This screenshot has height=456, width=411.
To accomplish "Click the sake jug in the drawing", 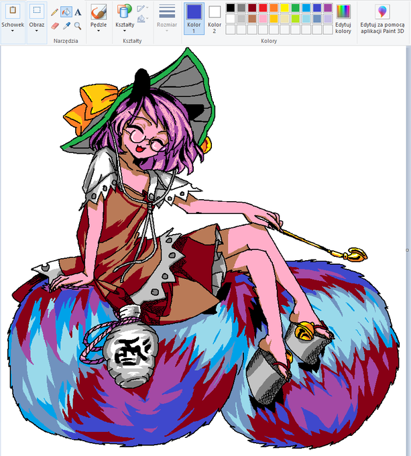I will pos(131,346).
